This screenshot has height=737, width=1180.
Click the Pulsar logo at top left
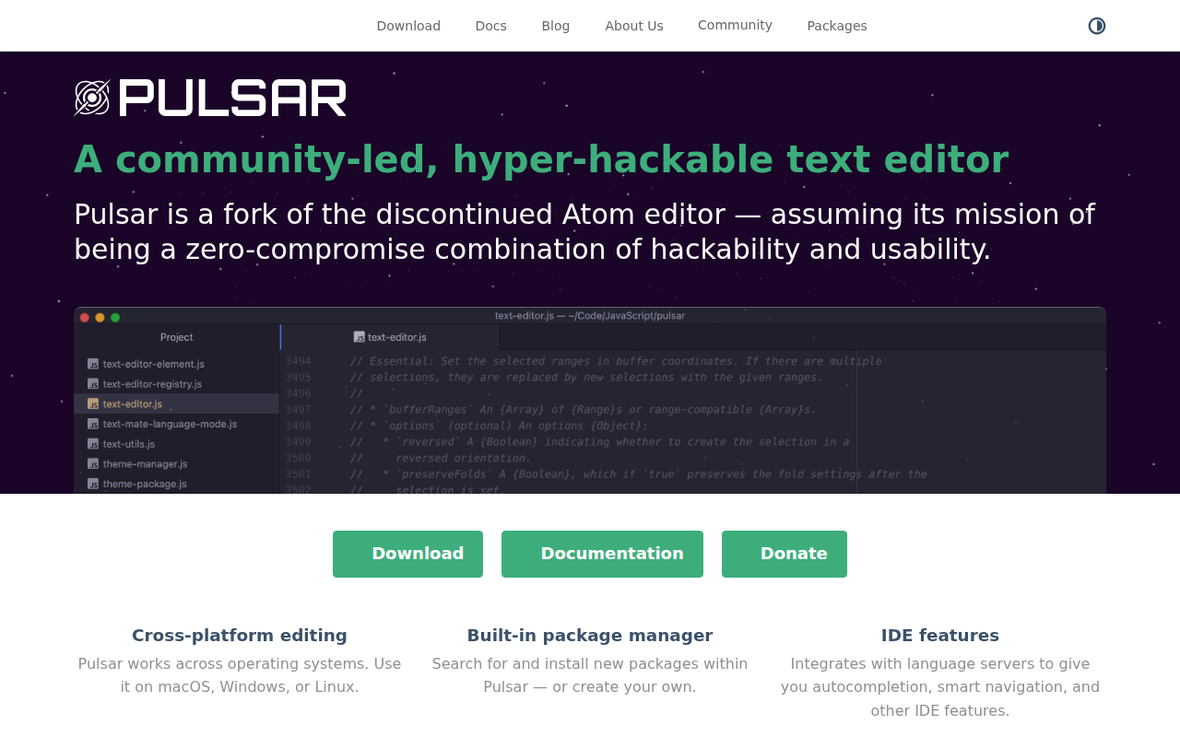click(210, 98)
